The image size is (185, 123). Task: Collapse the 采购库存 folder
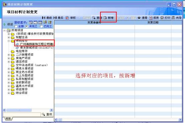pyautogui.click(x=9, y=41)
